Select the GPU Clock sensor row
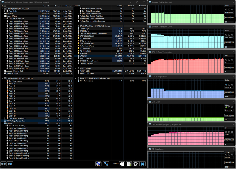236x169 pixels. [x=110, y=56]
